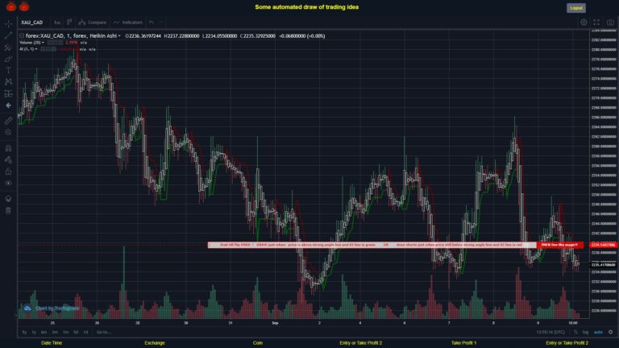This screenshot has width=619, height=348.
Task: Sort by the Coin column header
Action: pyautogui.click(x=258, y=343)
